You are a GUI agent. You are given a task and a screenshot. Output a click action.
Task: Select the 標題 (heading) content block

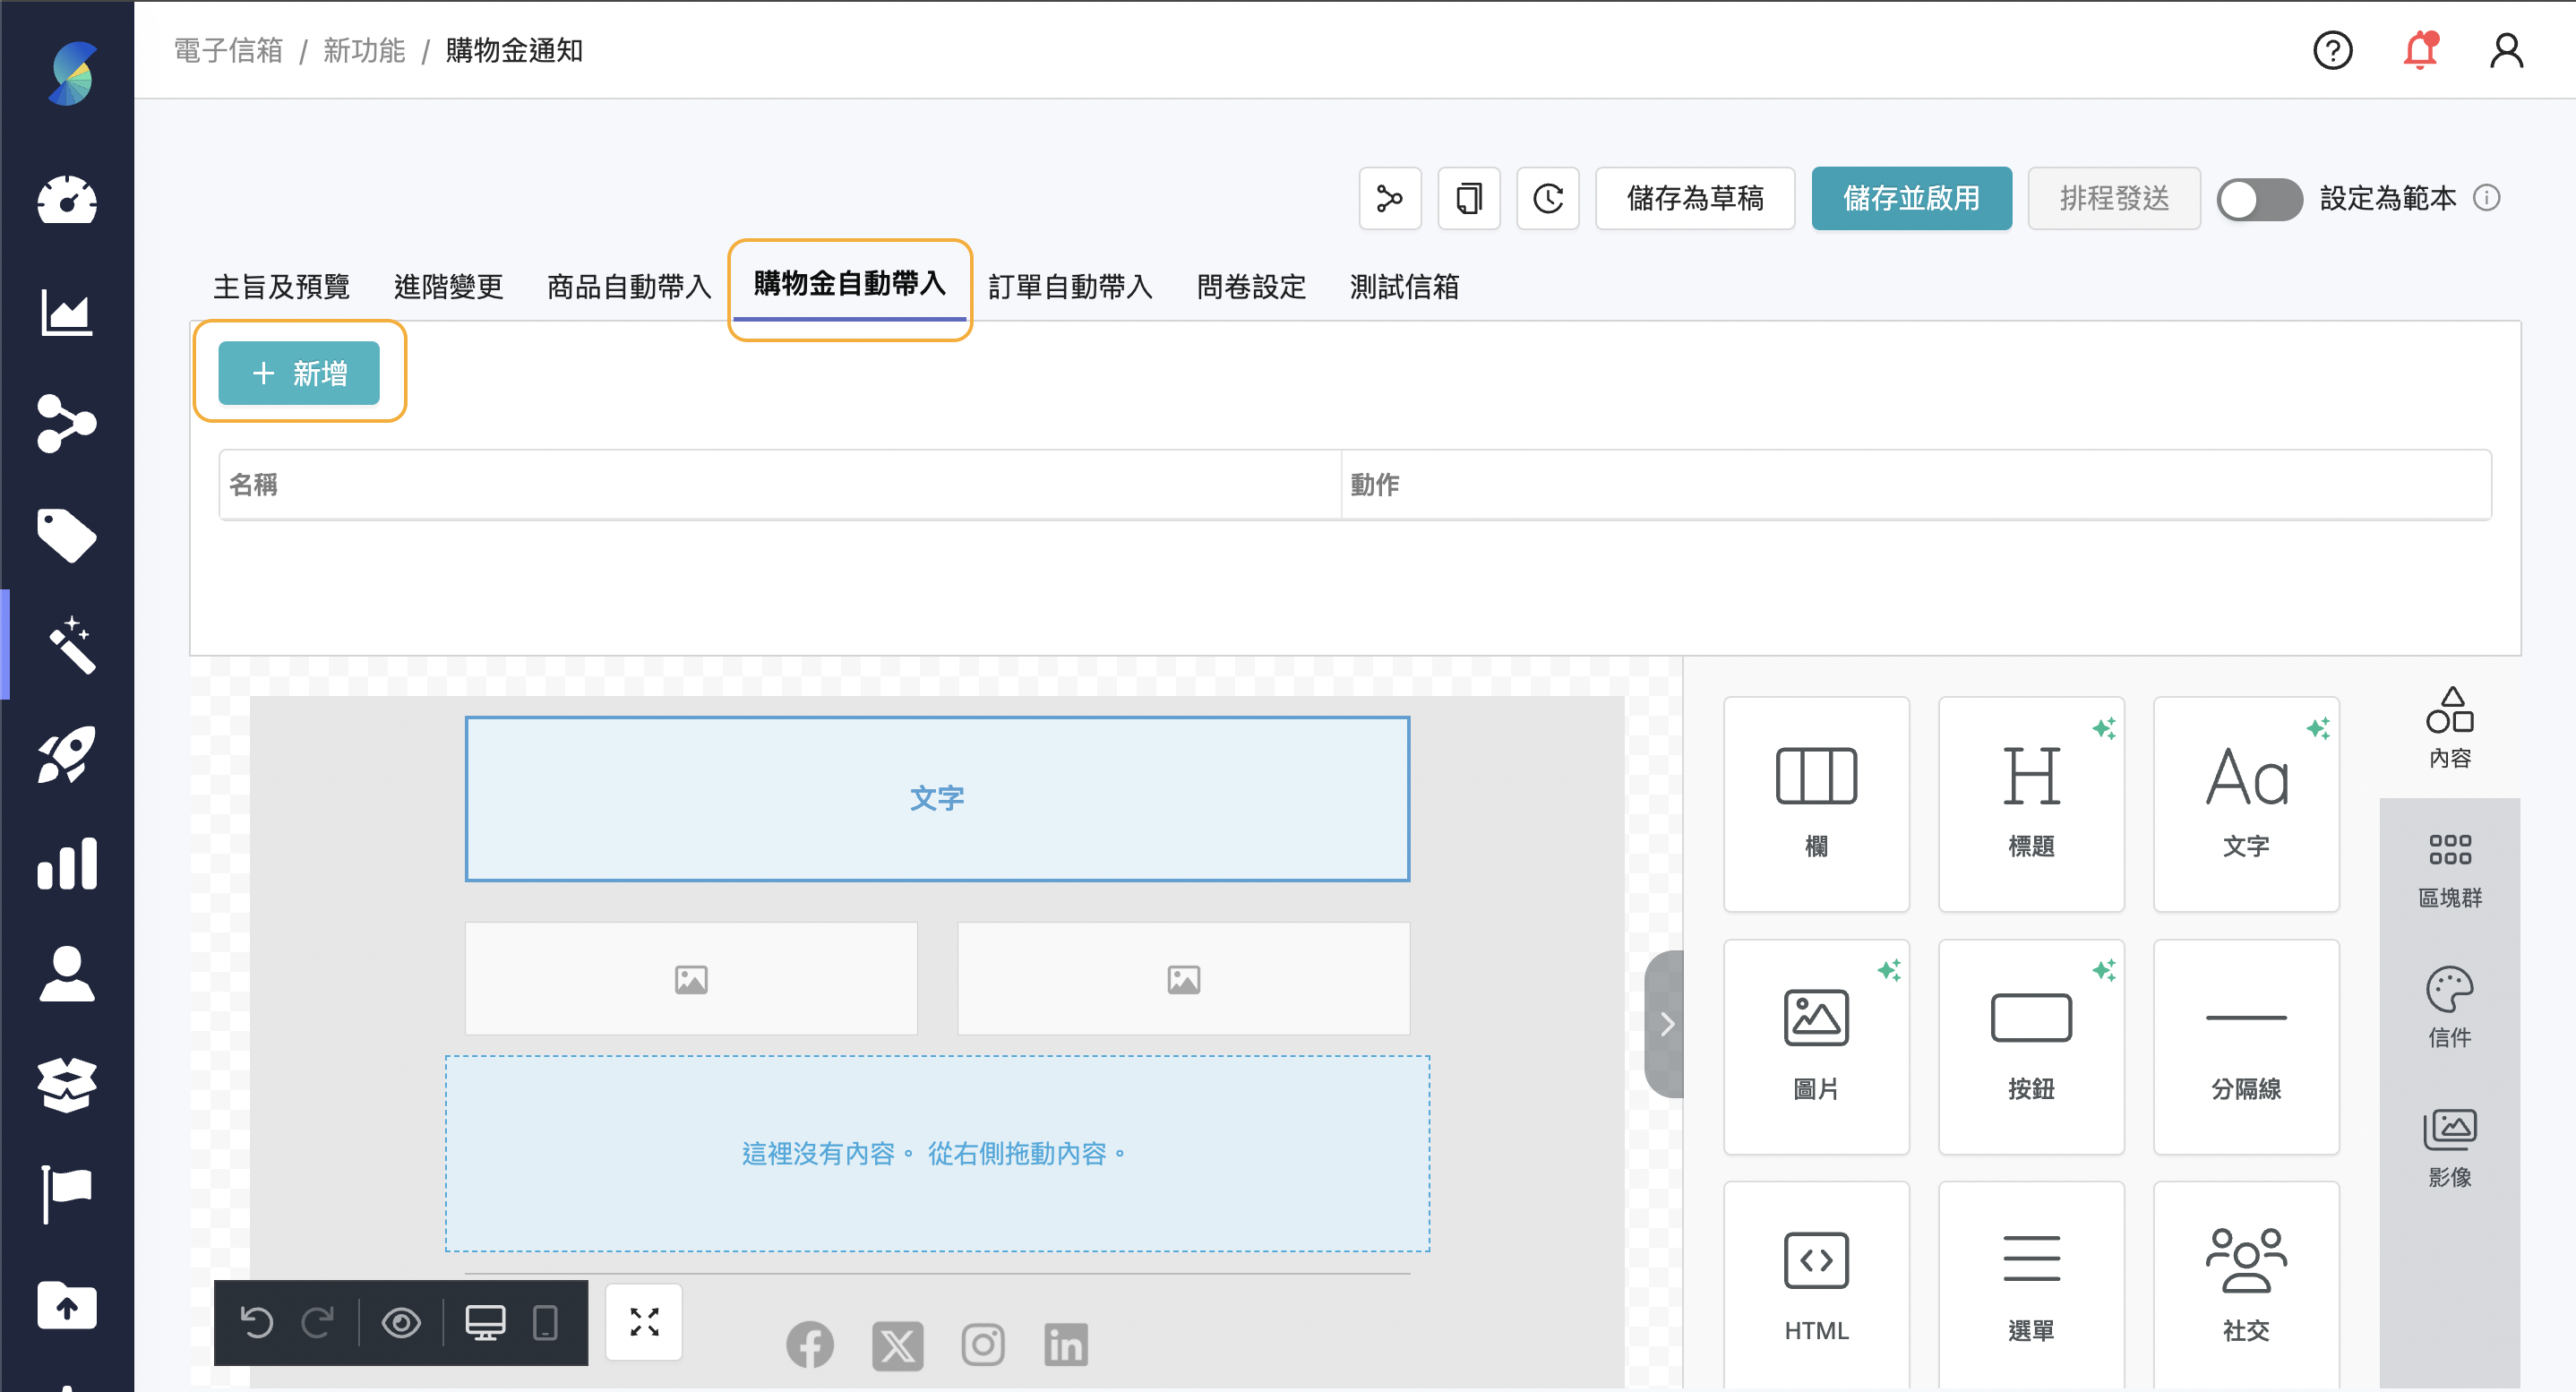point(2031,803)
